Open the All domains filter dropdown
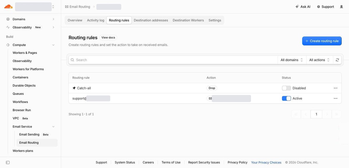The width and height of the screenshot is (349, 168). pos(292,60)
